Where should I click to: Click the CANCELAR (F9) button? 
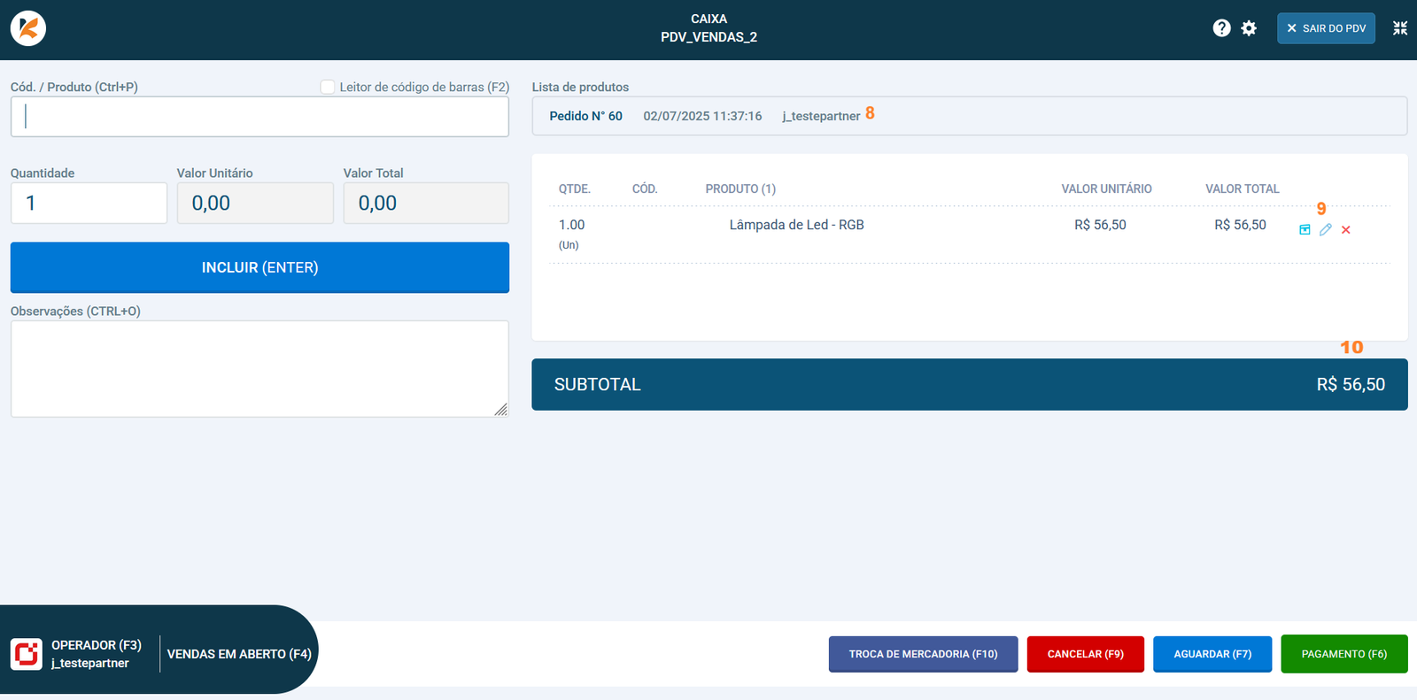click(x=1085, y=654)
